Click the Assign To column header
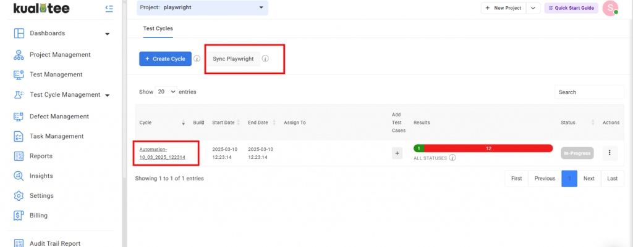633x247 pixels. coord(295,123)
